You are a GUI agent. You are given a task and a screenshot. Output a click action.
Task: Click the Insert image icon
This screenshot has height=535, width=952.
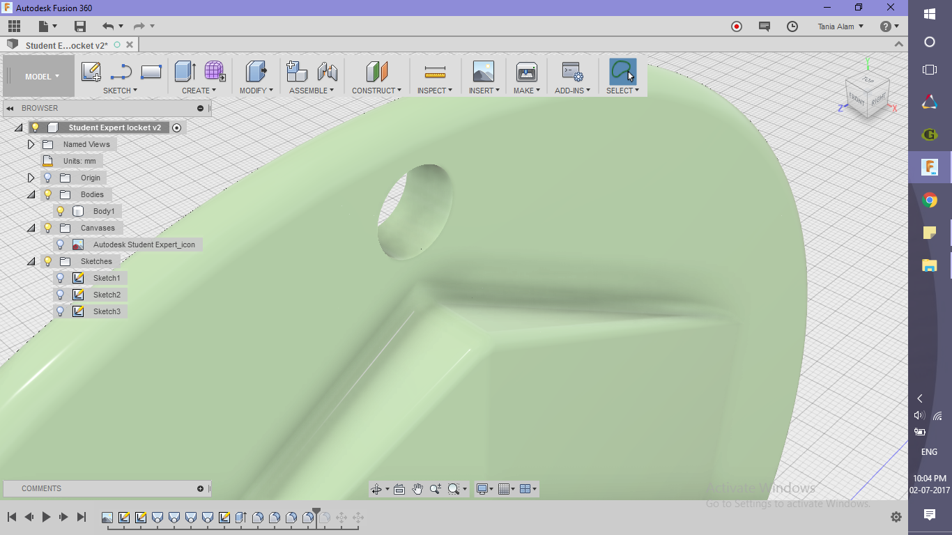483,72
